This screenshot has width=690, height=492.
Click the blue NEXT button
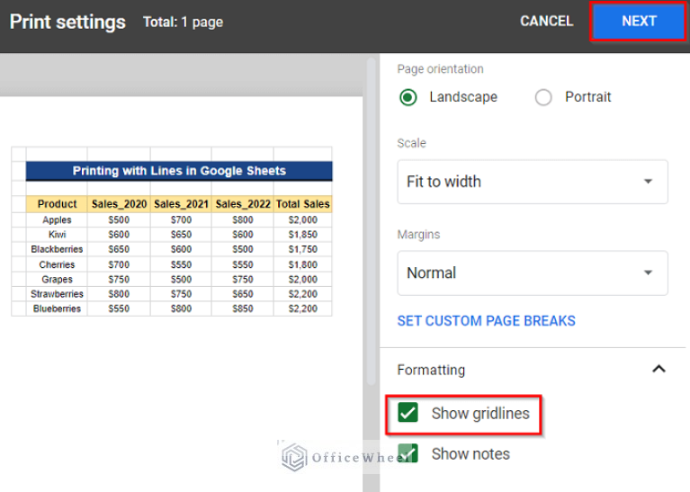(x=639, y=22)
